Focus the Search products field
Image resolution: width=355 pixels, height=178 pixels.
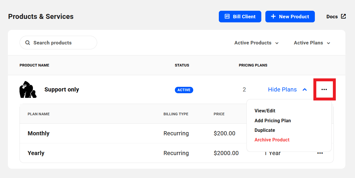click(61, 43)
